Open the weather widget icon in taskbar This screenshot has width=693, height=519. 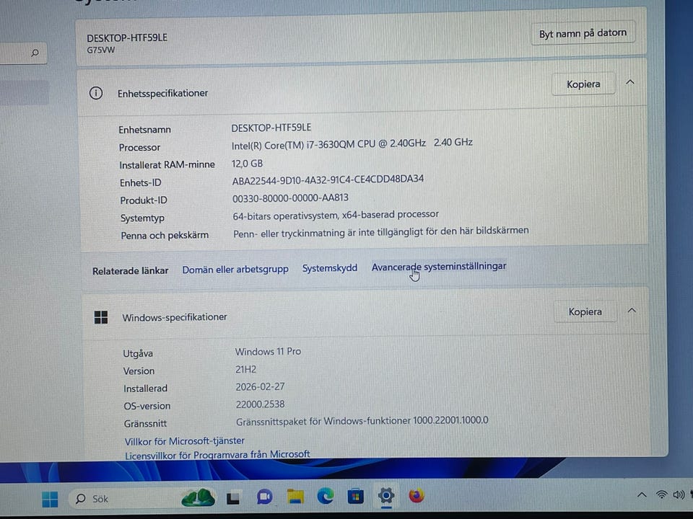click(x=198, y=497)
